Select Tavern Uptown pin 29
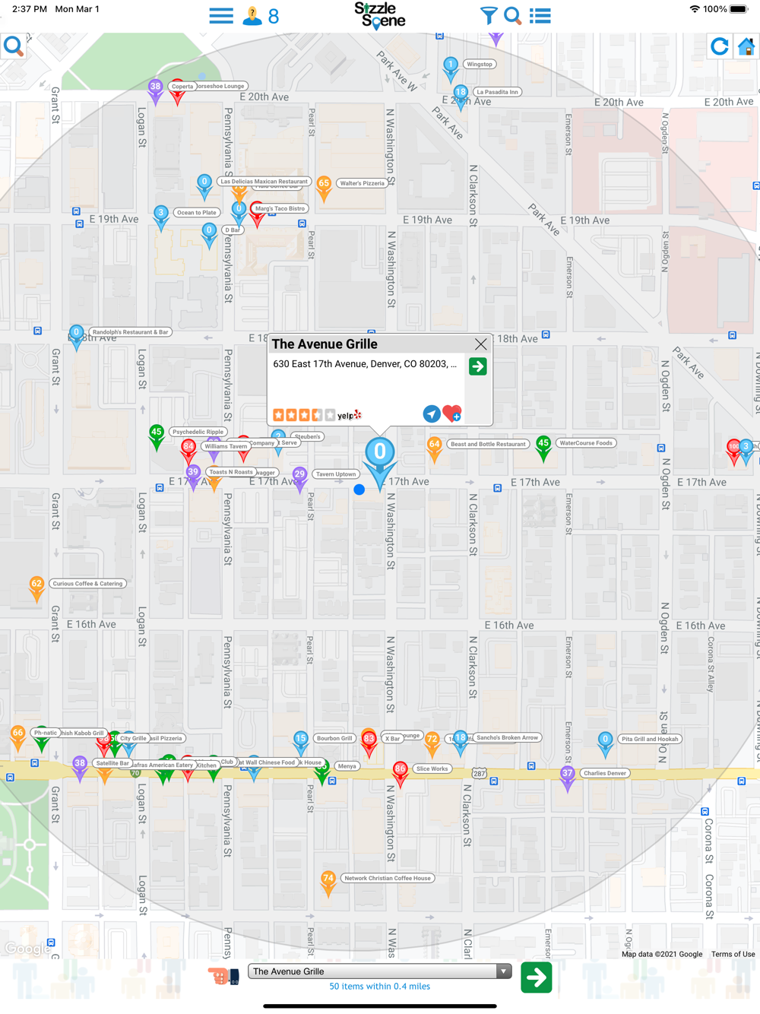Image resolution: width=760 pixels, height=1014 pixels. (x=300, y=479)
